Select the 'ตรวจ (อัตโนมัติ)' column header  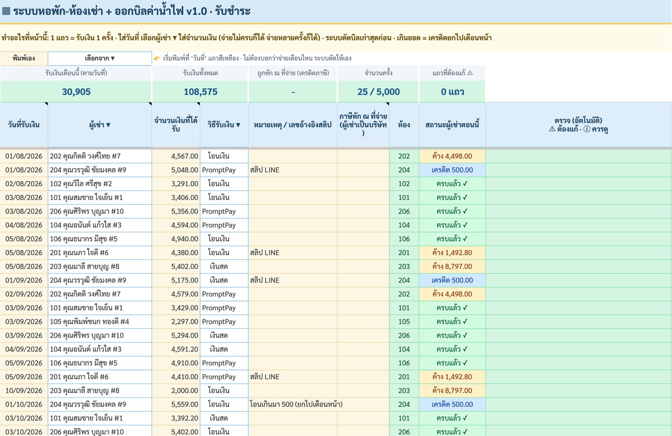tap(578, 124)
